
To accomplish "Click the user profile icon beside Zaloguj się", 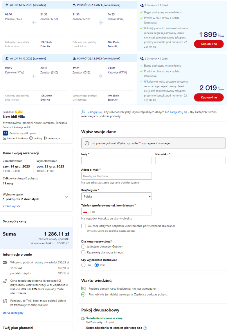I will [x=84, y=112].
